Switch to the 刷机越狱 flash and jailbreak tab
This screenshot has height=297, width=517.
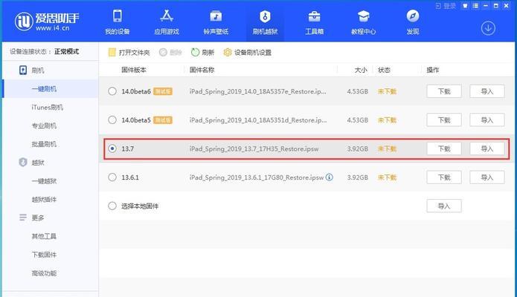265,22
